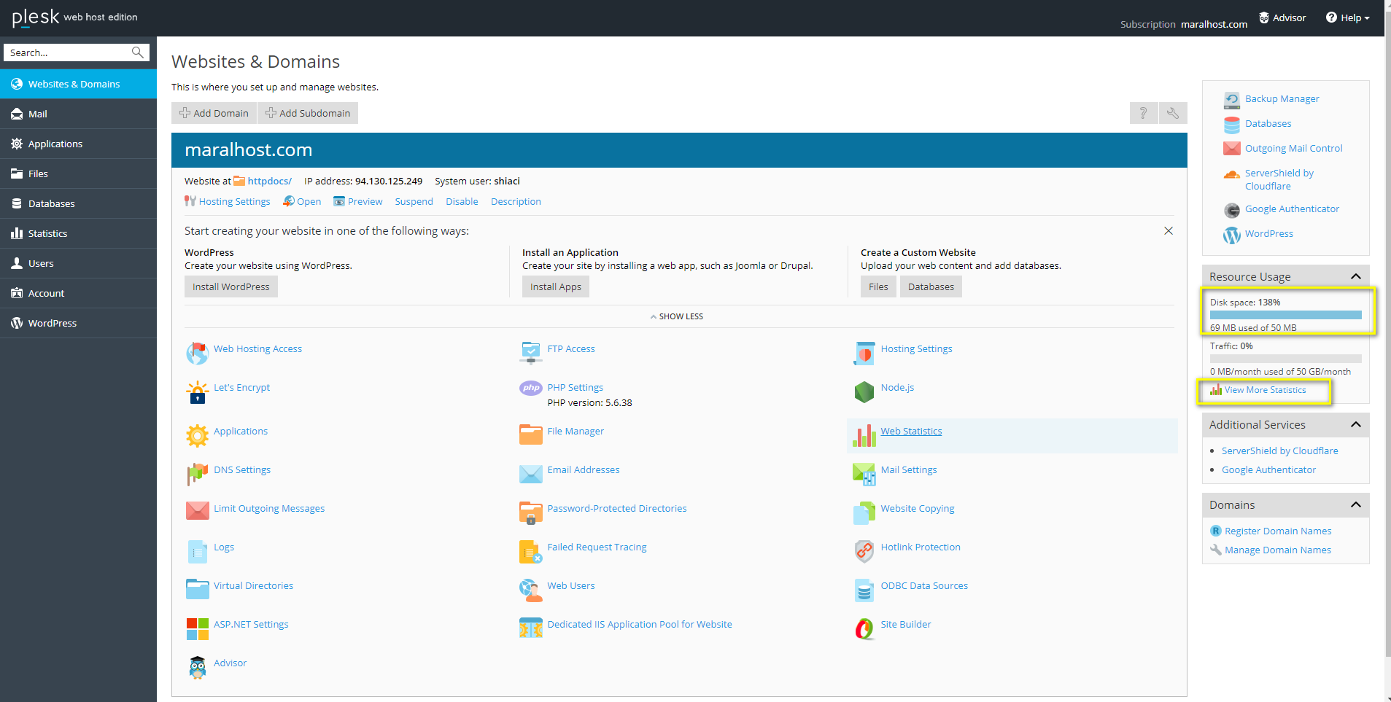Collapse the Additional Services section
The height and width of the screenshot is (702, 1391).
1356,424
